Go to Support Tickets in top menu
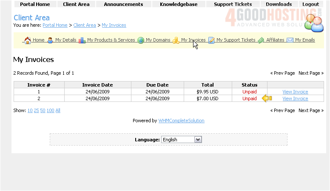330x191 pixels. [233, 4]
